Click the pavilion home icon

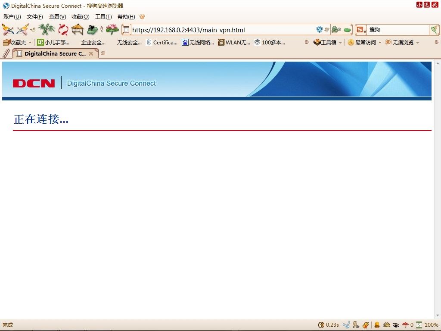[78, 29]
